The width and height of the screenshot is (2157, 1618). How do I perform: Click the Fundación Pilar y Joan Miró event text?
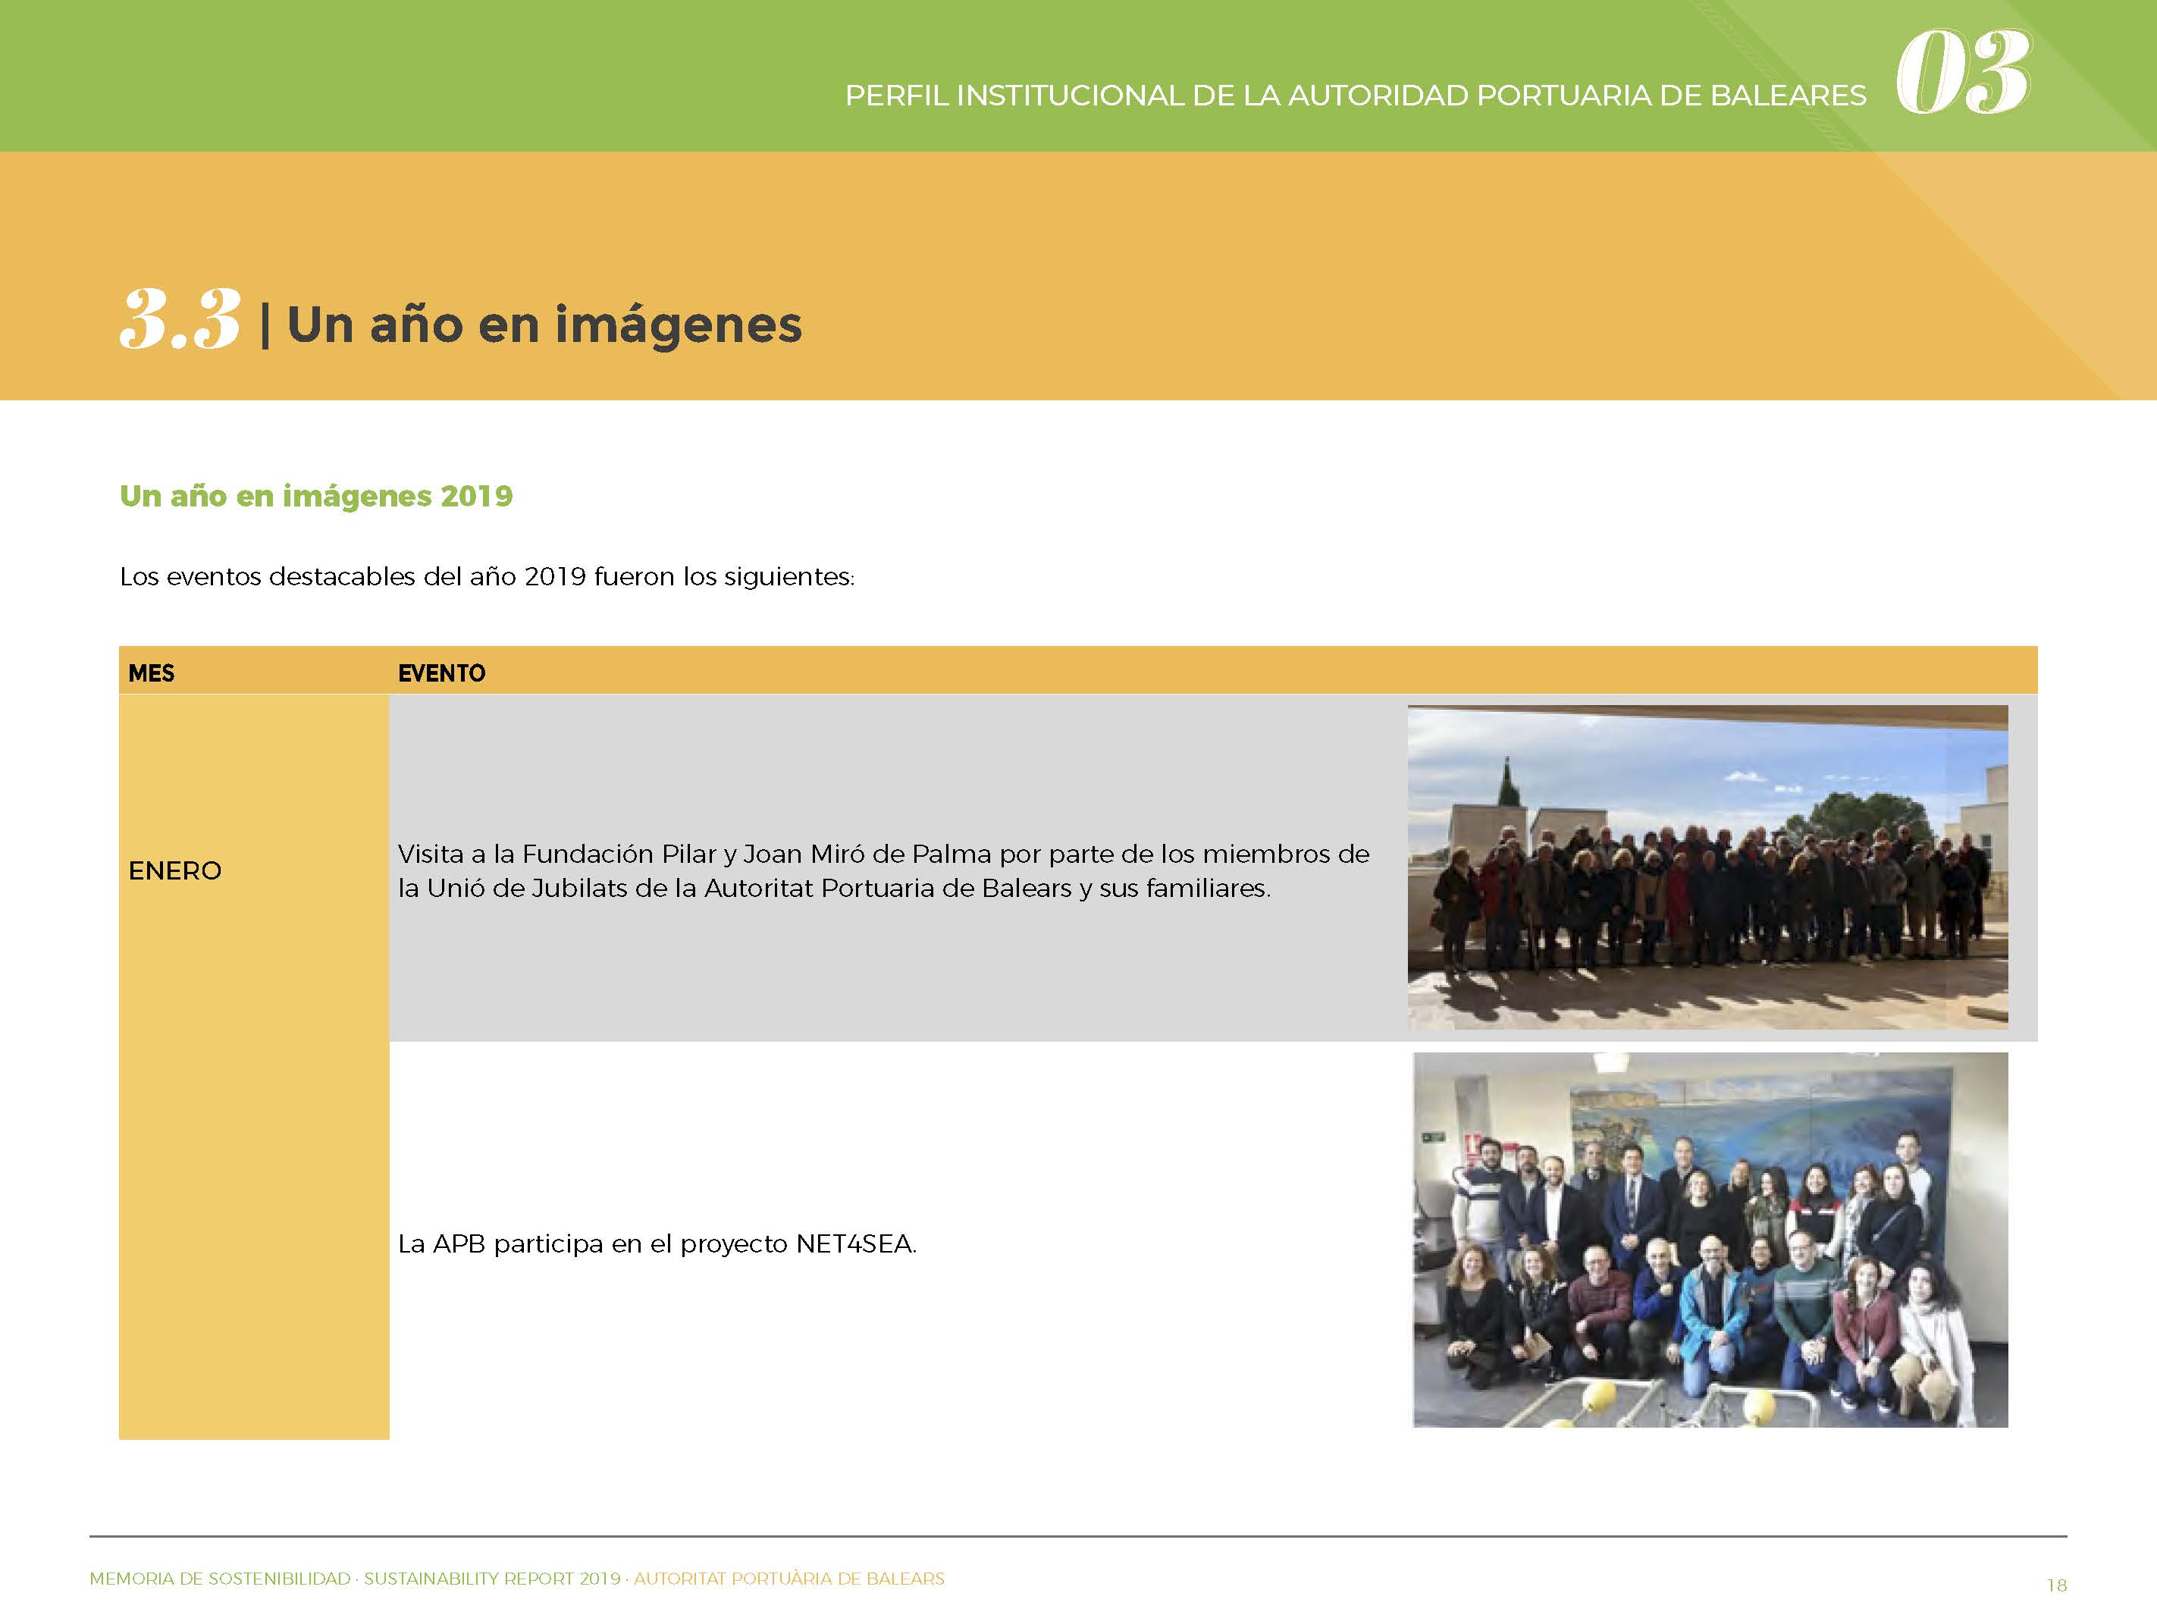click(x=883, y=871)
